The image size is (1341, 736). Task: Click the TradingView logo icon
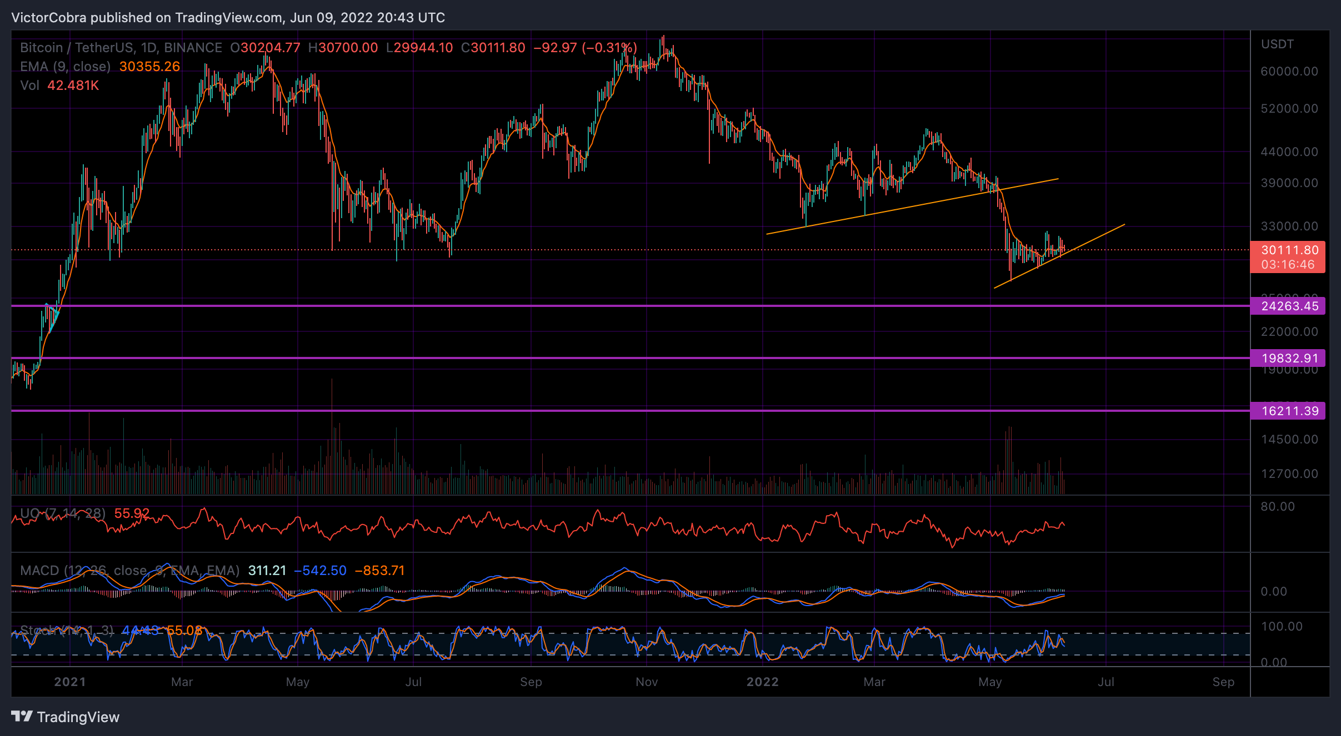pos(22,717)
